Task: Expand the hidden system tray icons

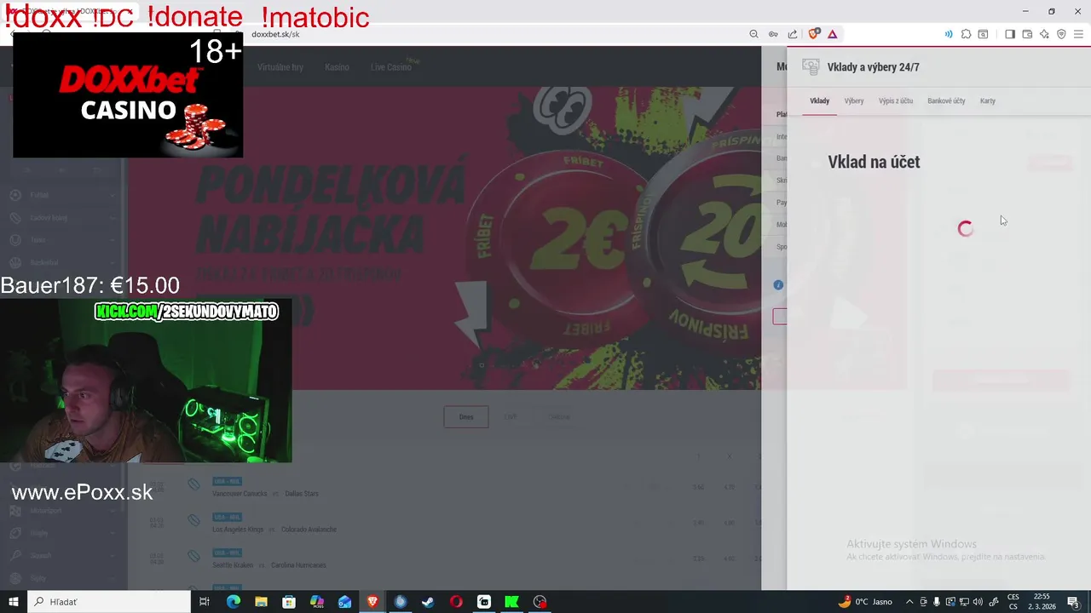Action: coord(909,602)
